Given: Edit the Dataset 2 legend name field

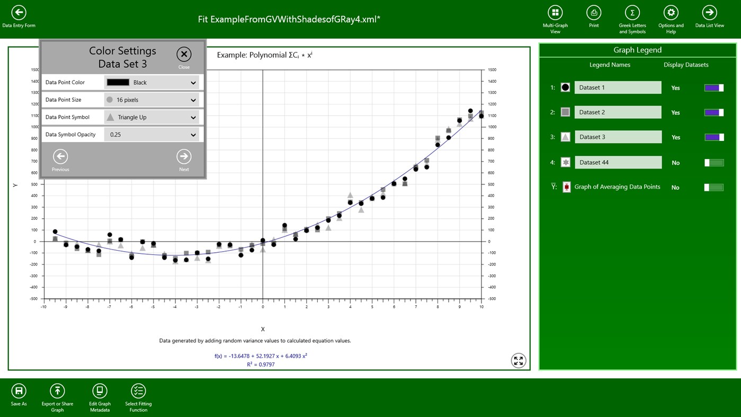Looking at the screenshot, I should click(618, 112).
